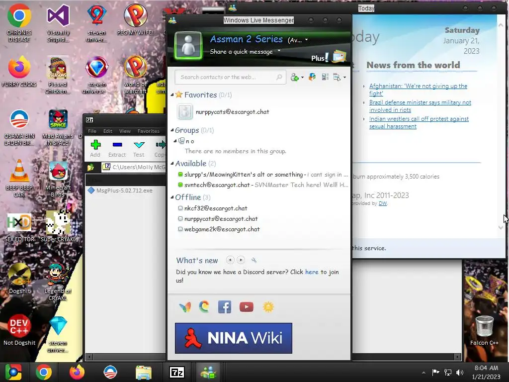Click the contact list layout icon
Screen dimensions: 509x382
325,77
